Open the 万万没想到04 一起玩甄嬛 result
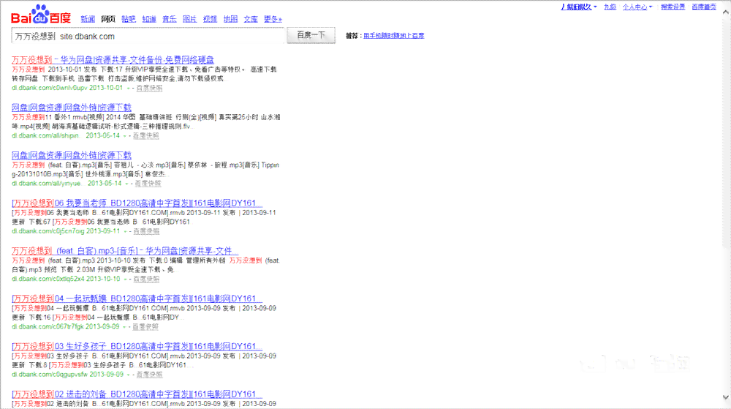This screenshot has height=409, width=731. pos(137,299)
